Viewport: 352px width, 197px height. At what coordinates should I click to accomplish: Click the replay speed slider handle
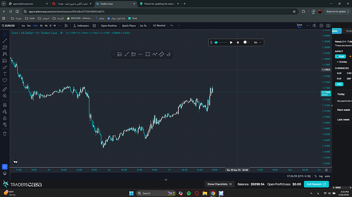coord(216,43)
